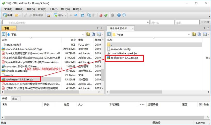This screenshot has height=125, width=211.
Task: Open options with the gear icon
Action: tap(112, 15)
